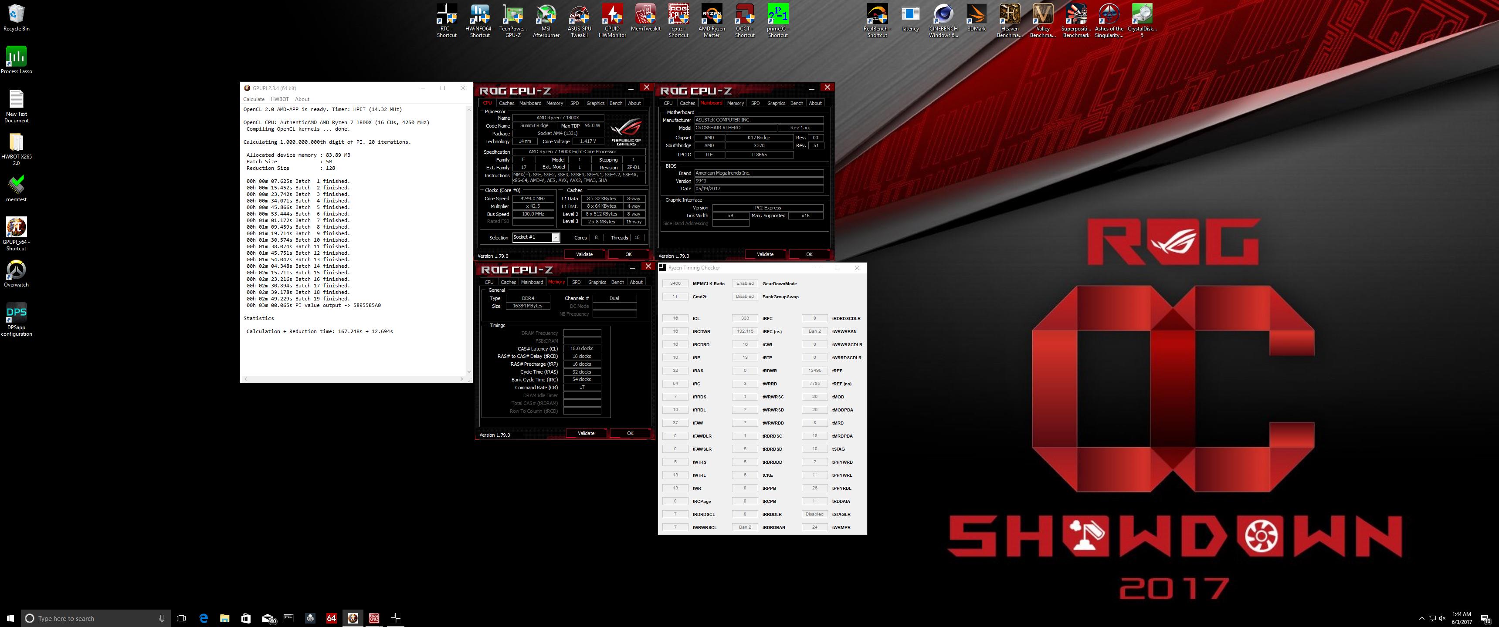Click the Cortana microphone icon
Screen dimensions: 1499x627
pyautogui.click(x=162, y=618)
